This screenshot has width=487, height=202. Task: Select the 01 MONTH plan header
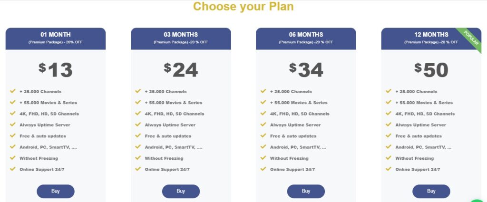click(x=56, y=38)
